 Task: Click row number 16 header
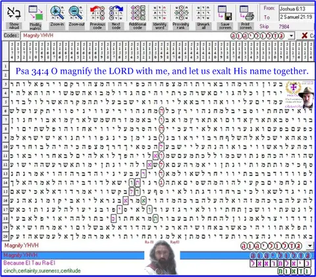coord(6,201)
